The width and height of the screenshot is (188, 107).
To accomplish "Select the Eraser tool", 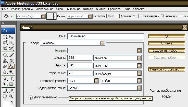I will (5, 66).
